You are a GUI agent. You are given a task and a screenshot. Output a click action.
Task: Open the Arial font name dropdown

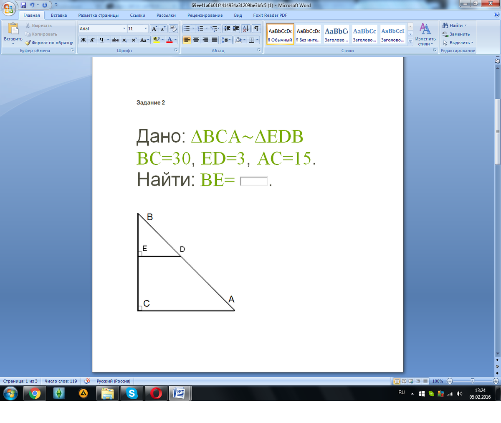coord(124,28)
